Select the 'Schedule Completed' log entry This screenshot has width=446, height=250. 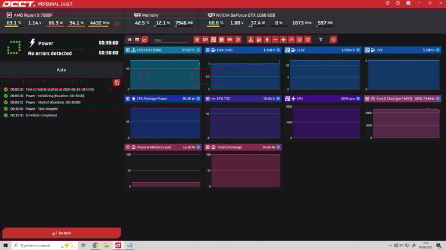tap(41, 115)
